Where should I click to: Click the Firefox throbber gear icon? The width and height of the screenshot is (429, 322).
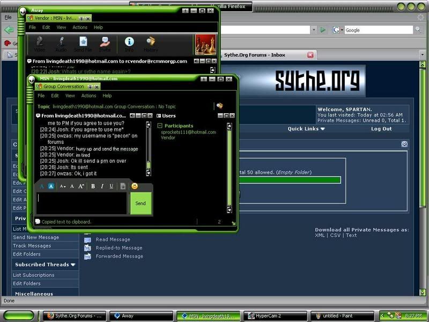coord(420,18)
